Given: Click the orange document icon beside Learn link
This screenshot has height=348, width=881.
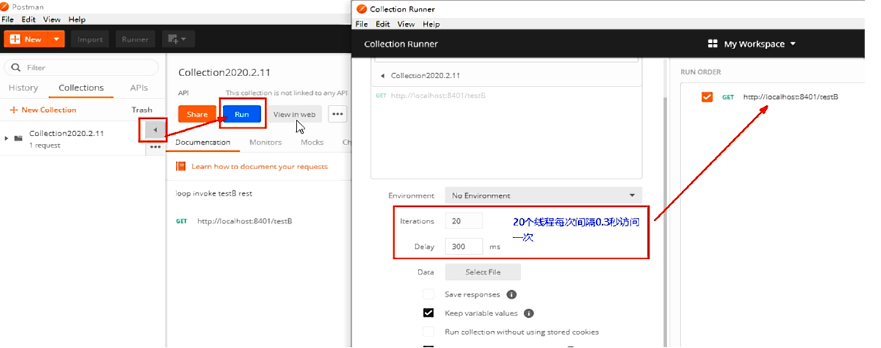Looking at the screenshot, I should 180,166.
